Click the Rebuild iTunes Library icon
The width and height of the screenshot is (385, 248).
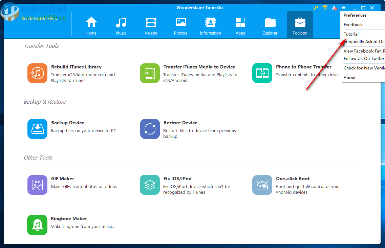tap(37, 73)
